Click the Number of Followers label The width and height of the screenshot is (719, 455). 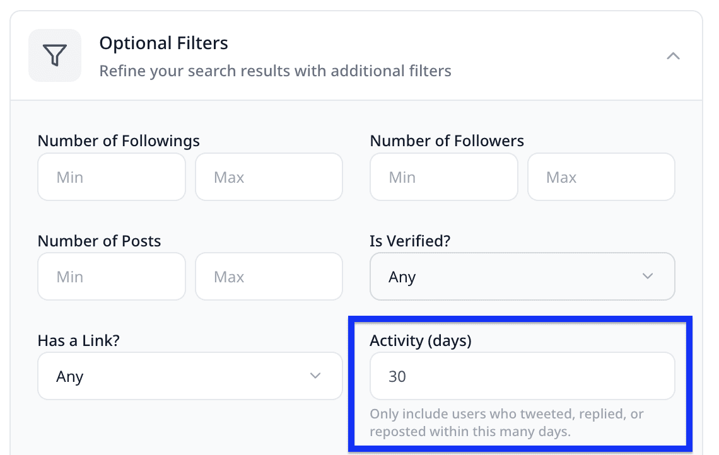(447, 141)
